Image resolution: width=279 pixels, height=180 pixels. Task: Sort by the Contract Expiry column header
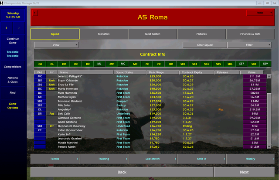click(197, 72)
